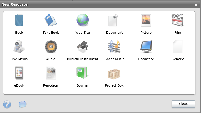Choose the Sheet Music icon

[114, 46]
